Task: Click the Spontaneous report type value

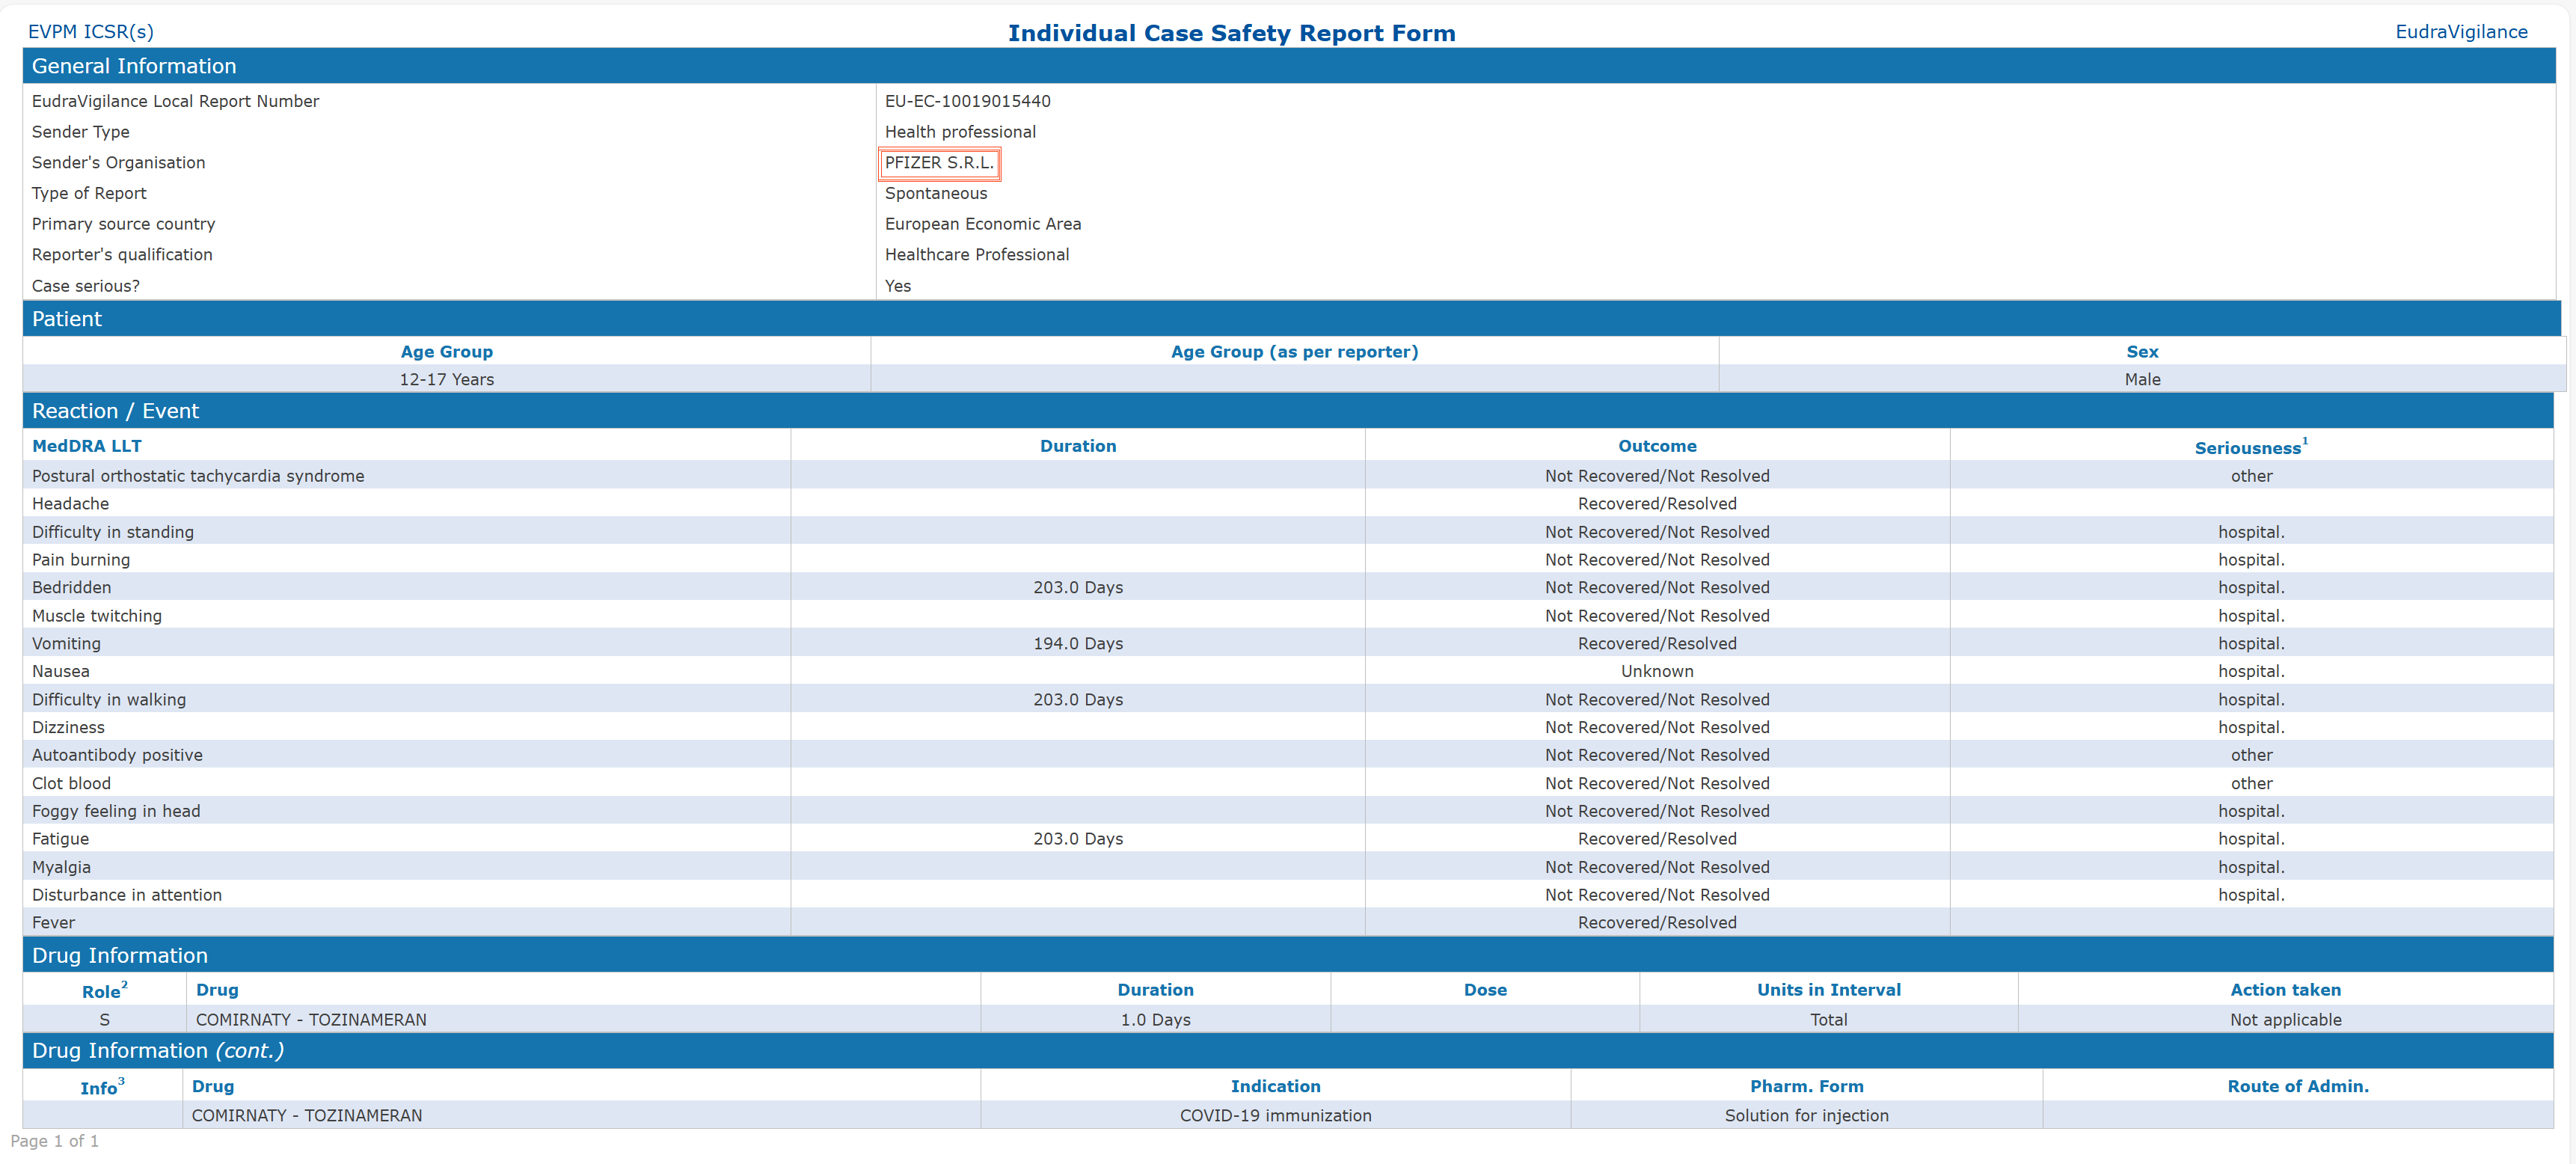Action: coord(935,194)
